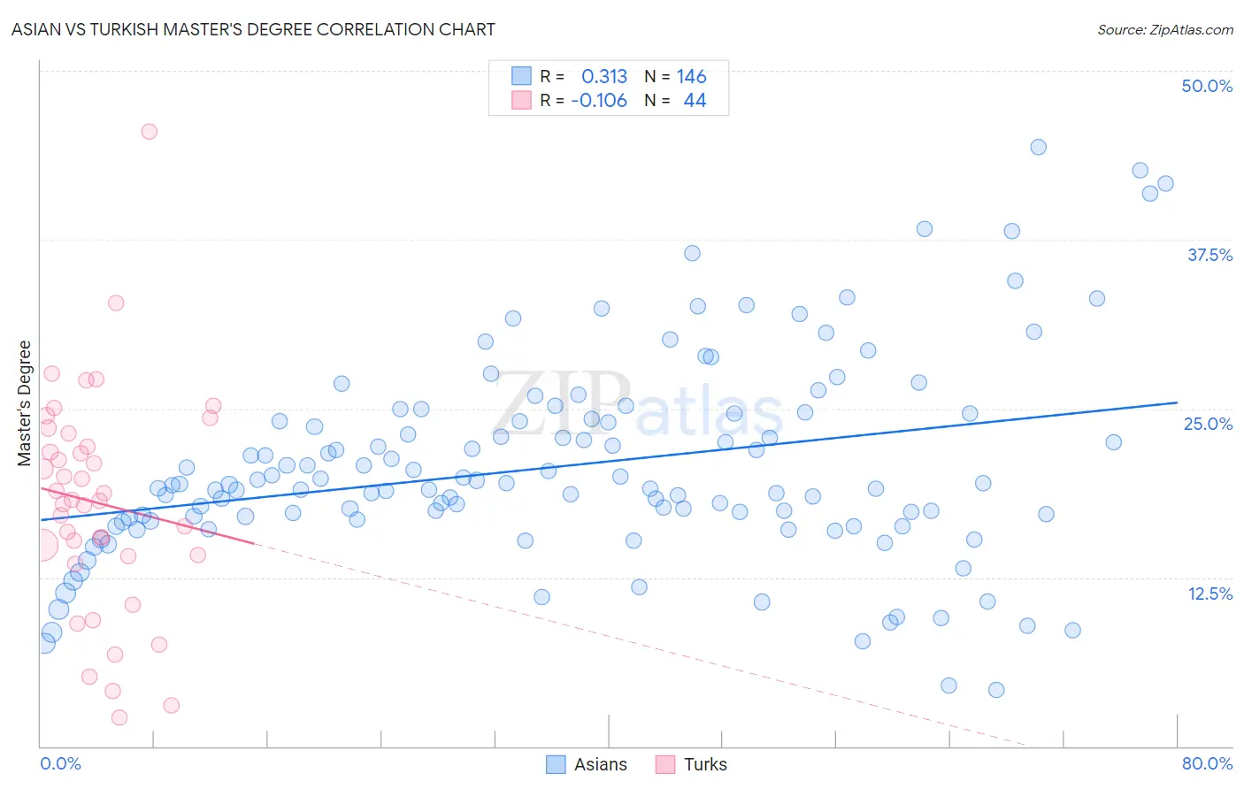The height and width of the screenshot is (789, 1244).
Task: Select the Turks legend label
Action: [705, 764]
